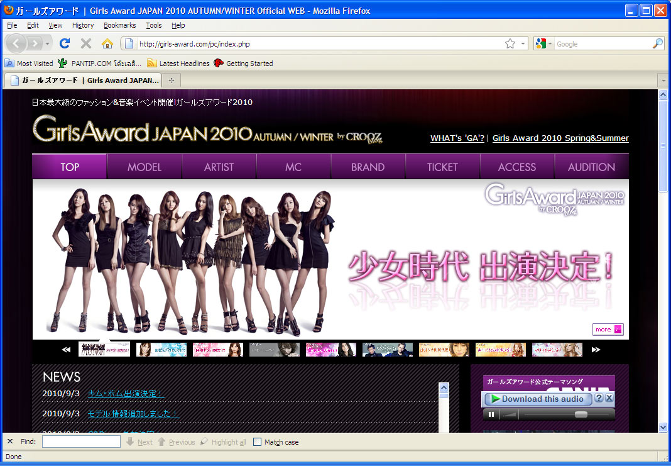Pause the theme song audio player
Image resolution: width=671 pixels, height=466 pixels.
491,414
